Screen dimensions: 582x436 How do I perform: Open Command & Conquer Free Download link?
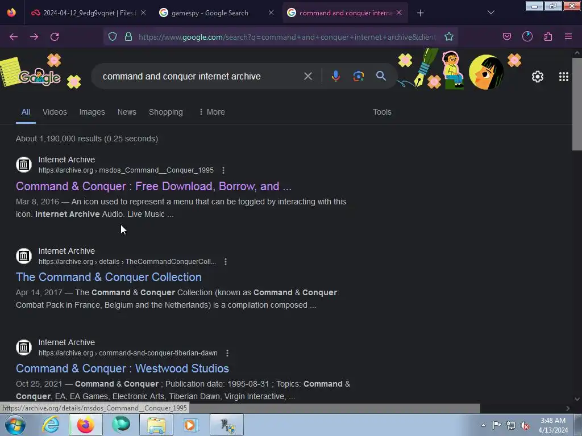click(x=153, y=186)
